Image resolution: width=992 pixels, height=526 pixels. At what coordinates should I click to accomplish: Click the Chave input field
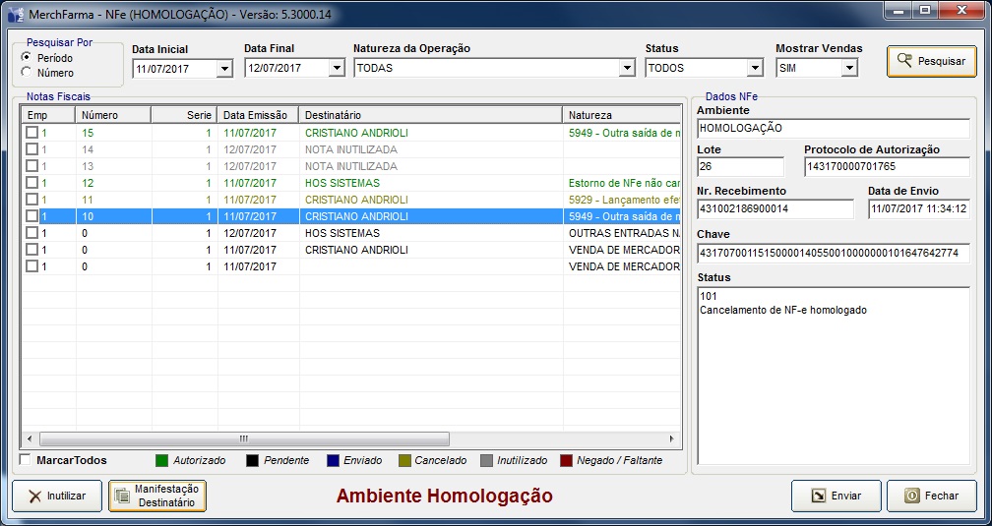833,254
